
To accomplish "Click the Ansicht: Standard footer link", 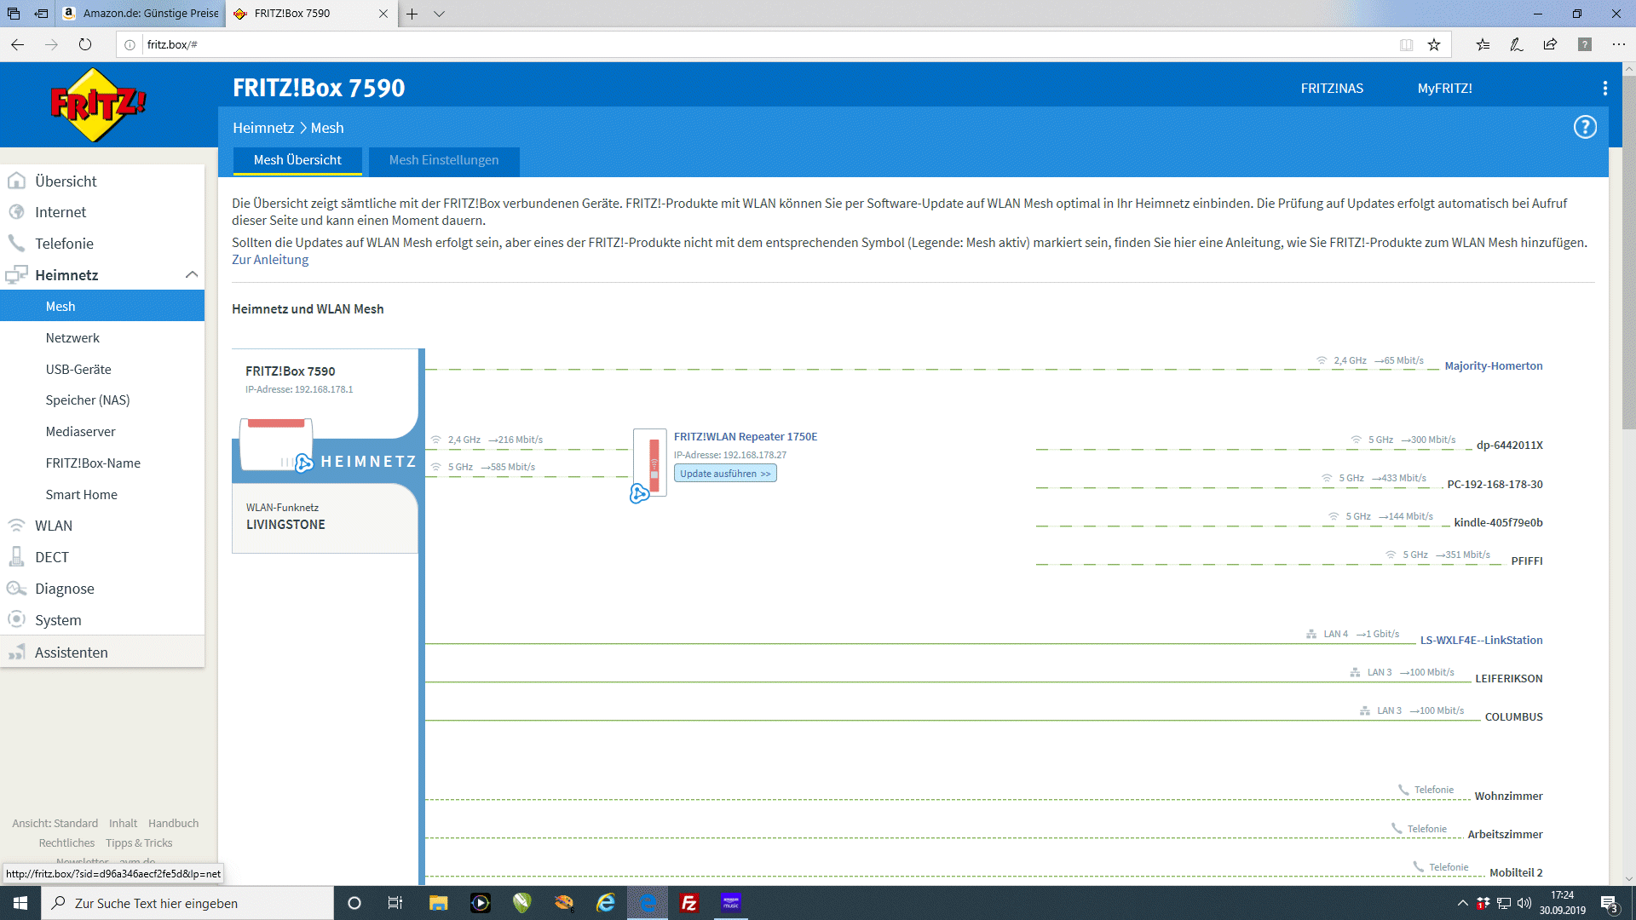I will 55,824.
